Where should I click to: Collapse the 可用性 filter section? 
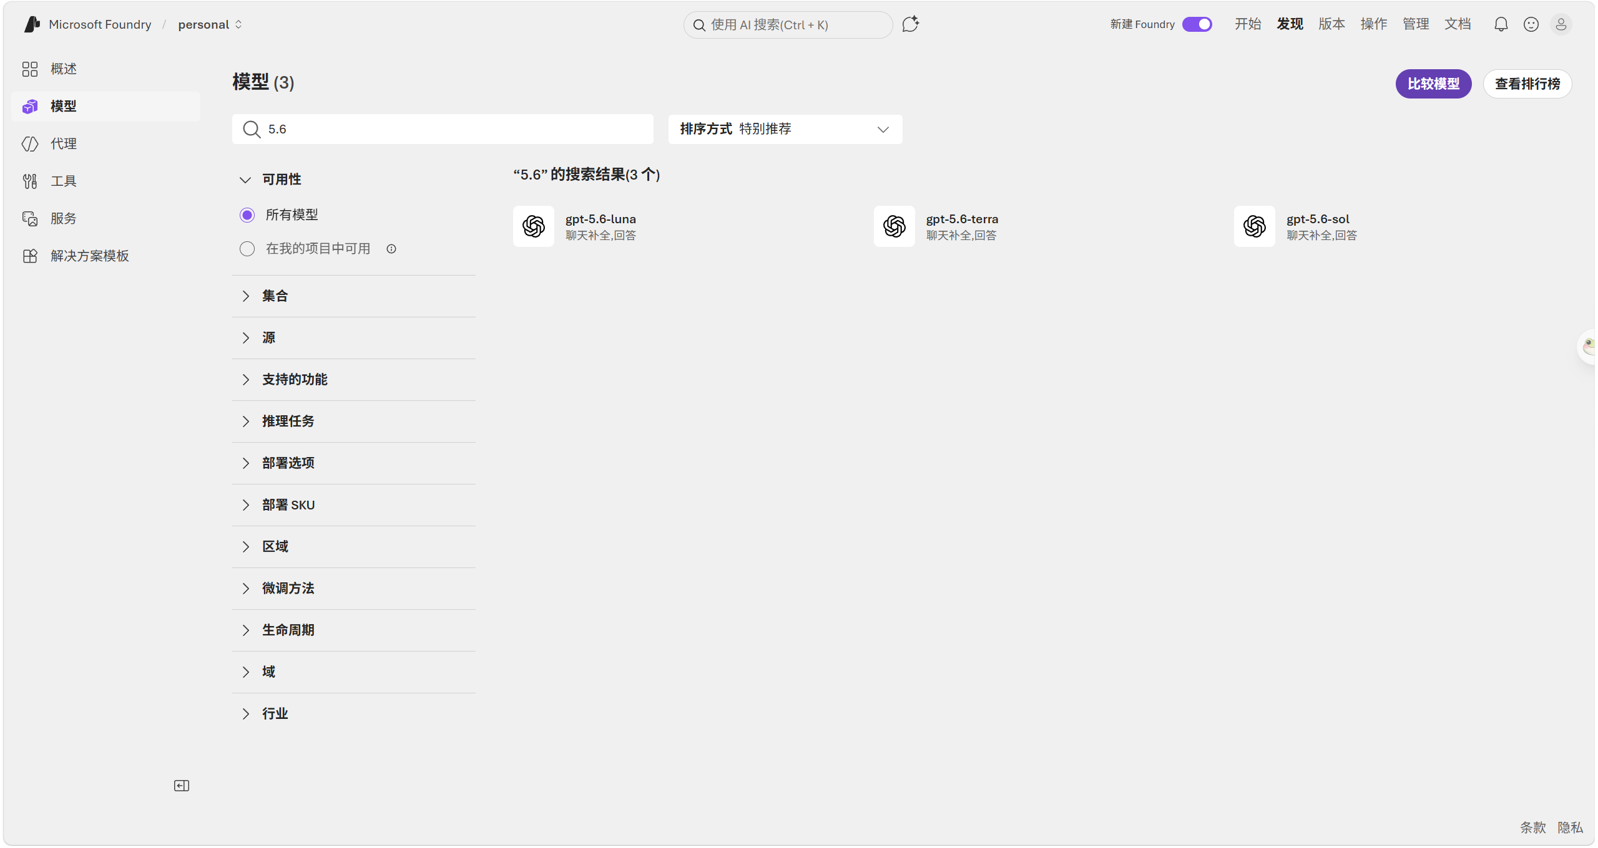click(x=354, y=180)
